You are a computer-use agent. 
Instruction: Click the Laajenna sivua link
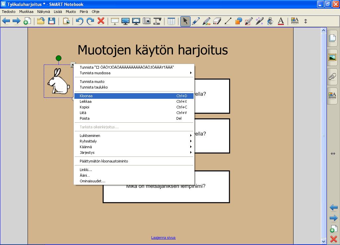point(163,237)
